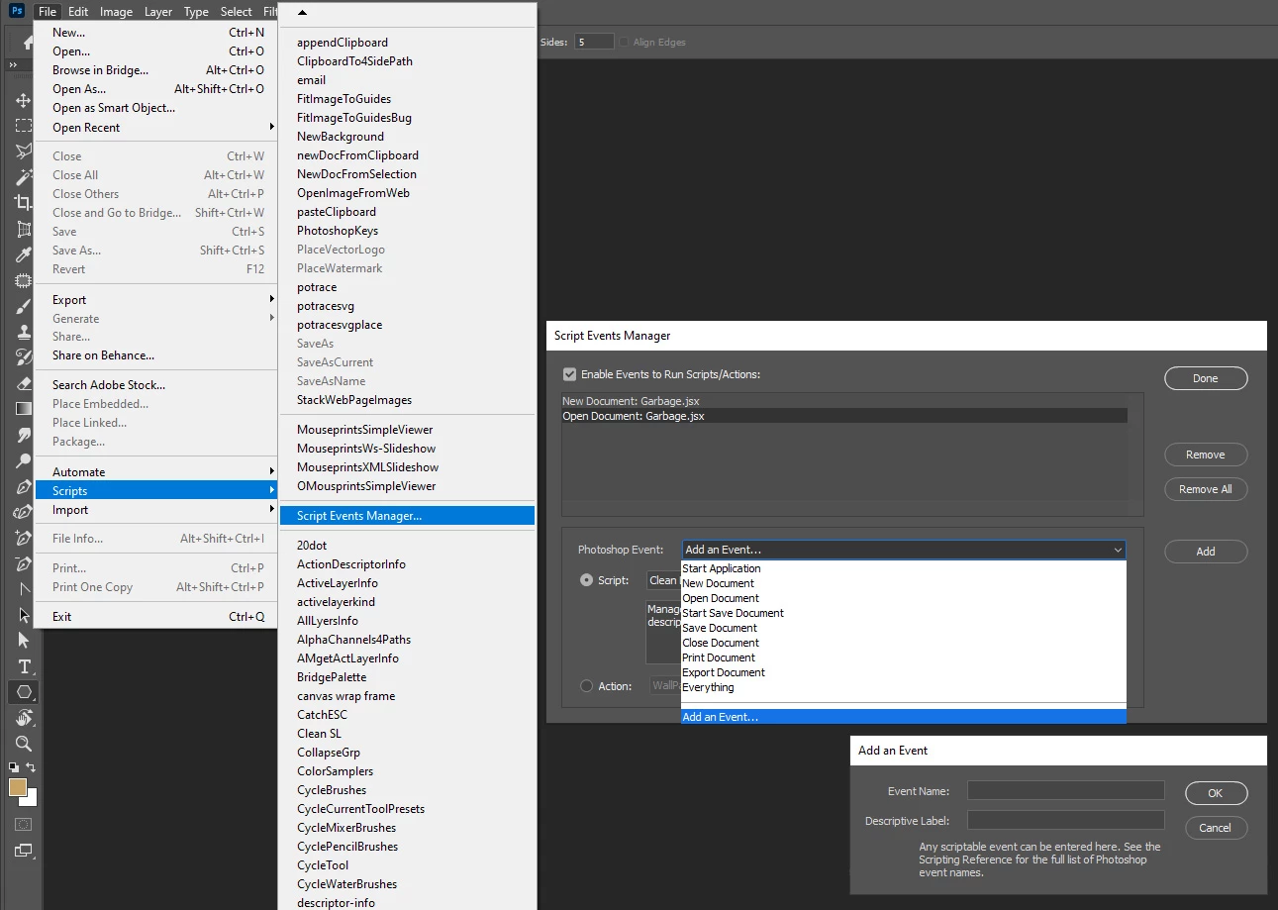The image size is (1278, 910).
Task: Change screen mode from toolbar
Action: (x=23, y=850)
